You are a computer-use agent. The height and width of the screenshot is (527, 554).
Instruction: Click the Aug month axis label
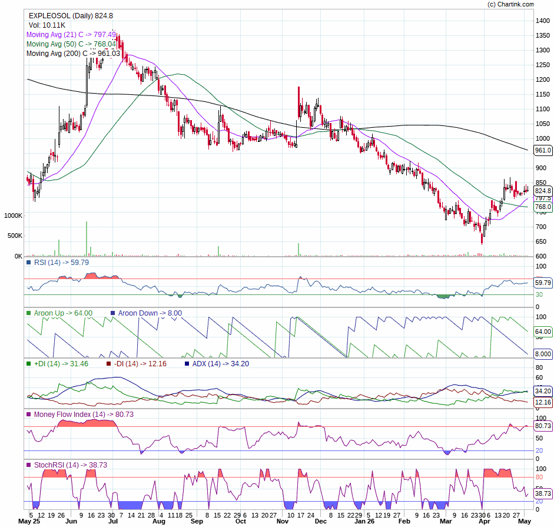pyautogui.click(x=159, y=521)
